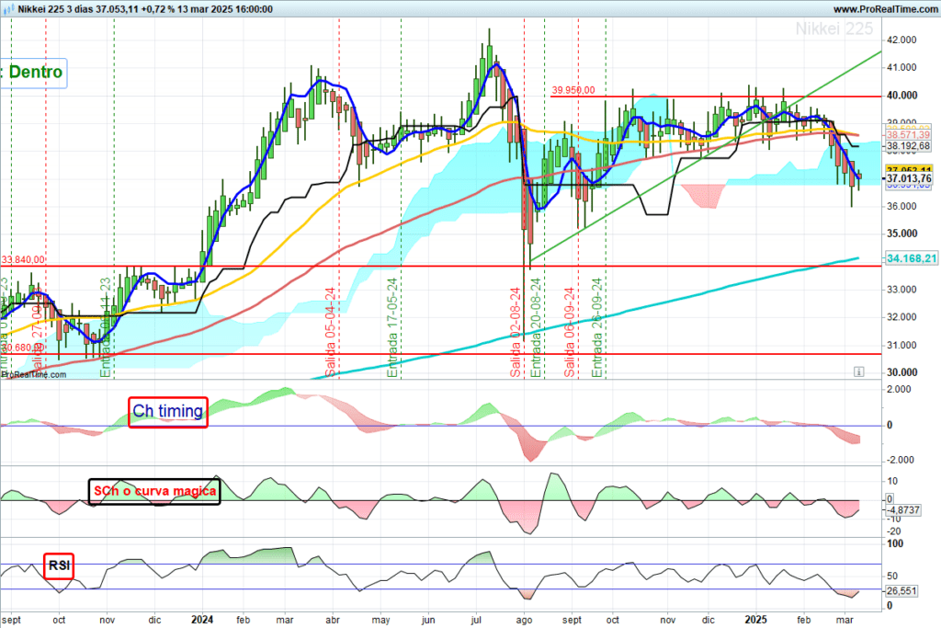Select the Salida 02-08-24 vertical marker
This screenshot has width=941, height=628.
[x=516, y=333]
